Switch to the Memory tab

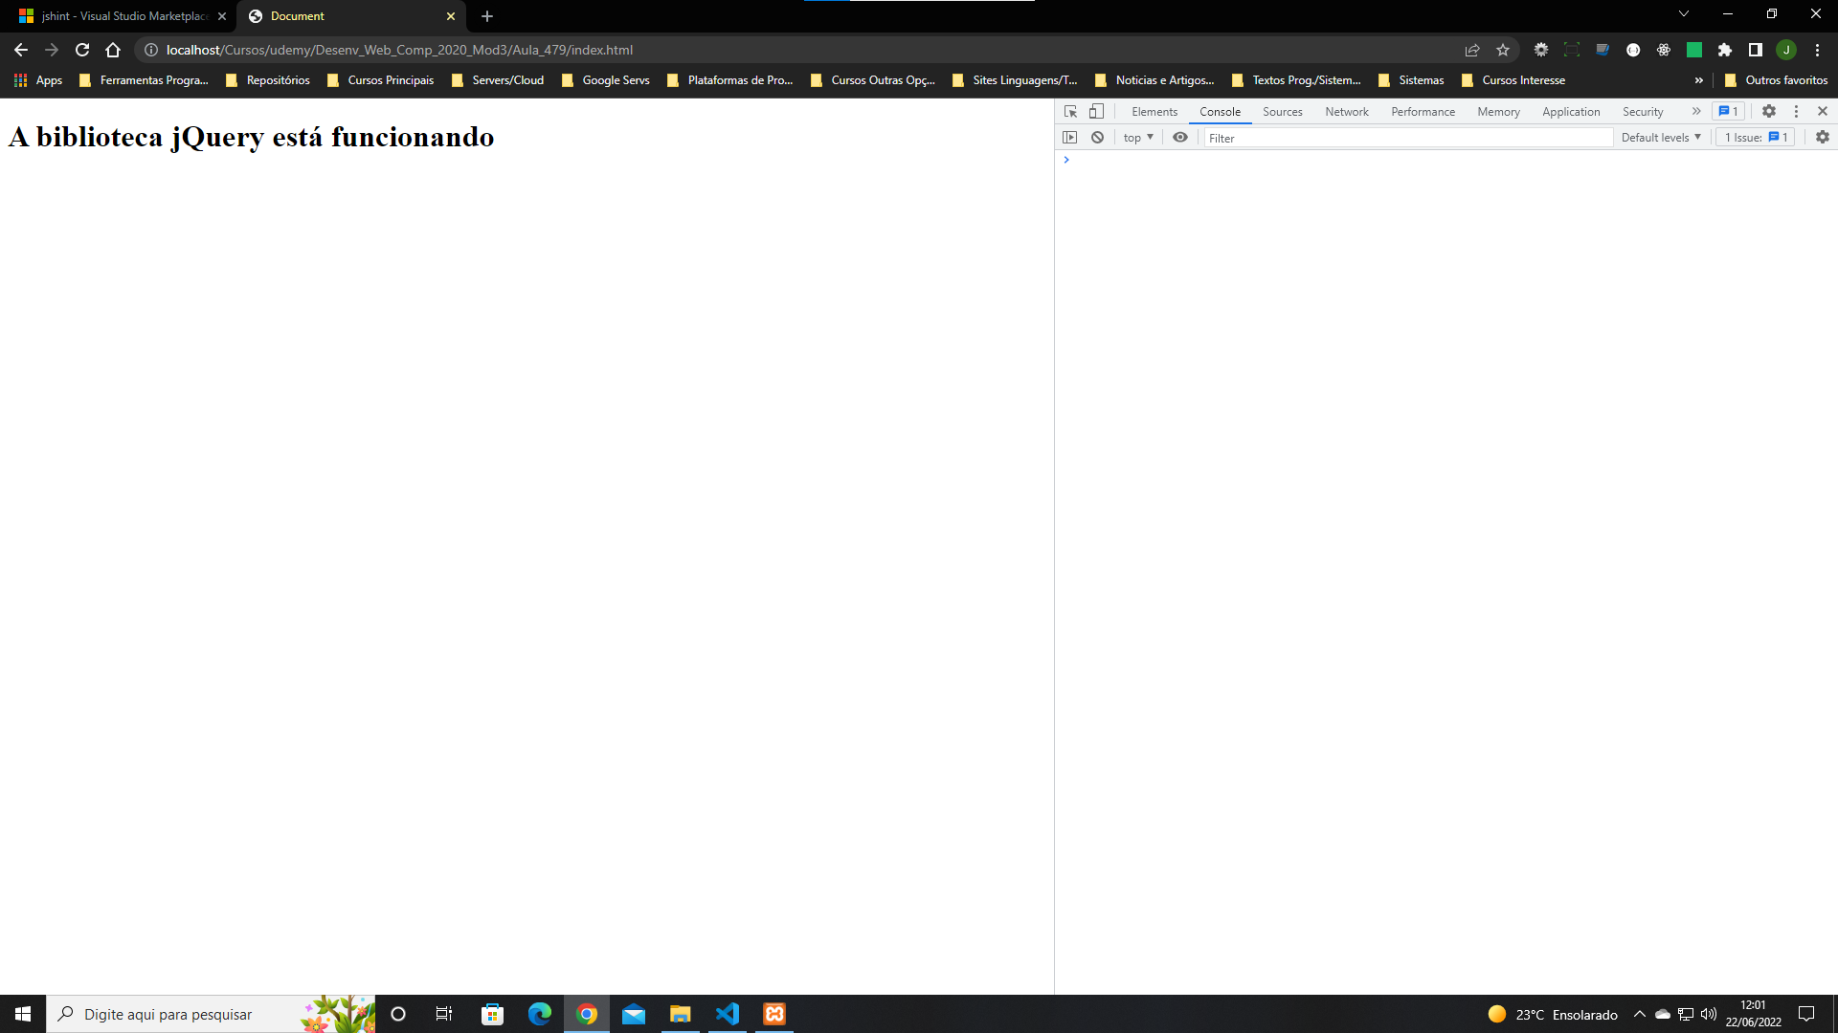[x=1498, y=112]
